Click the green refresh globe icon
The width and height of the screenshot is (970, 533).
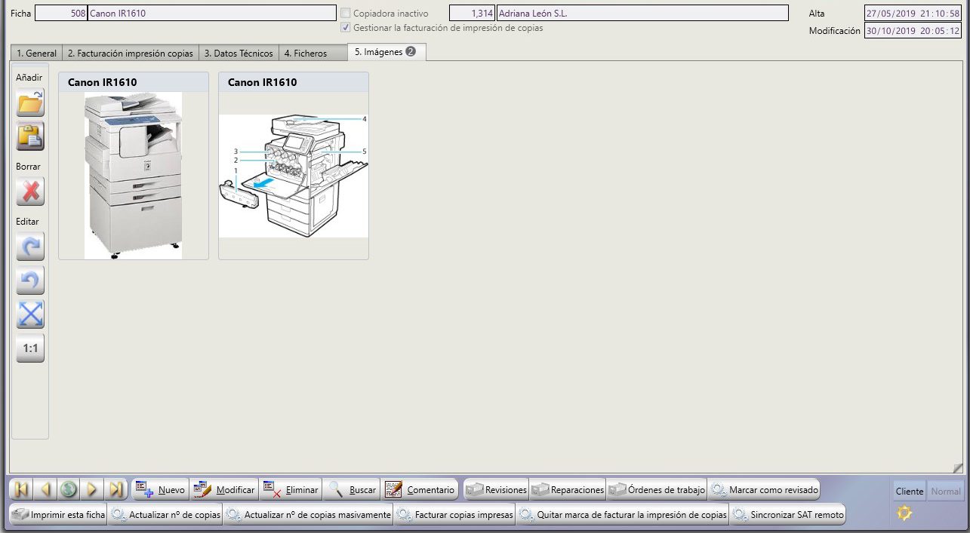click(x=69, y=489)
